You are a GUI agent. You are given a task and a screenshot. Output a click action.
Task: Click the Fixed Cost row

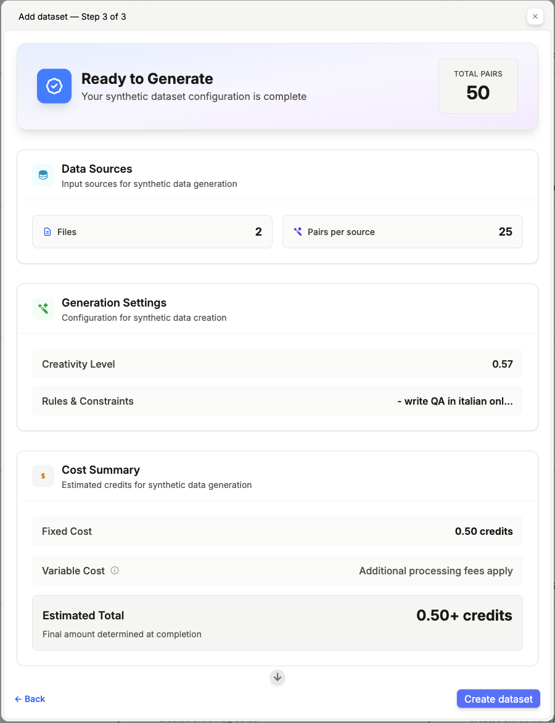[x=277, y=531]
